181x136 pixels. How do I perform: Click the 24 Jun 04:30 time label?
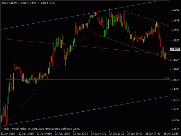(x=98, y=134)
